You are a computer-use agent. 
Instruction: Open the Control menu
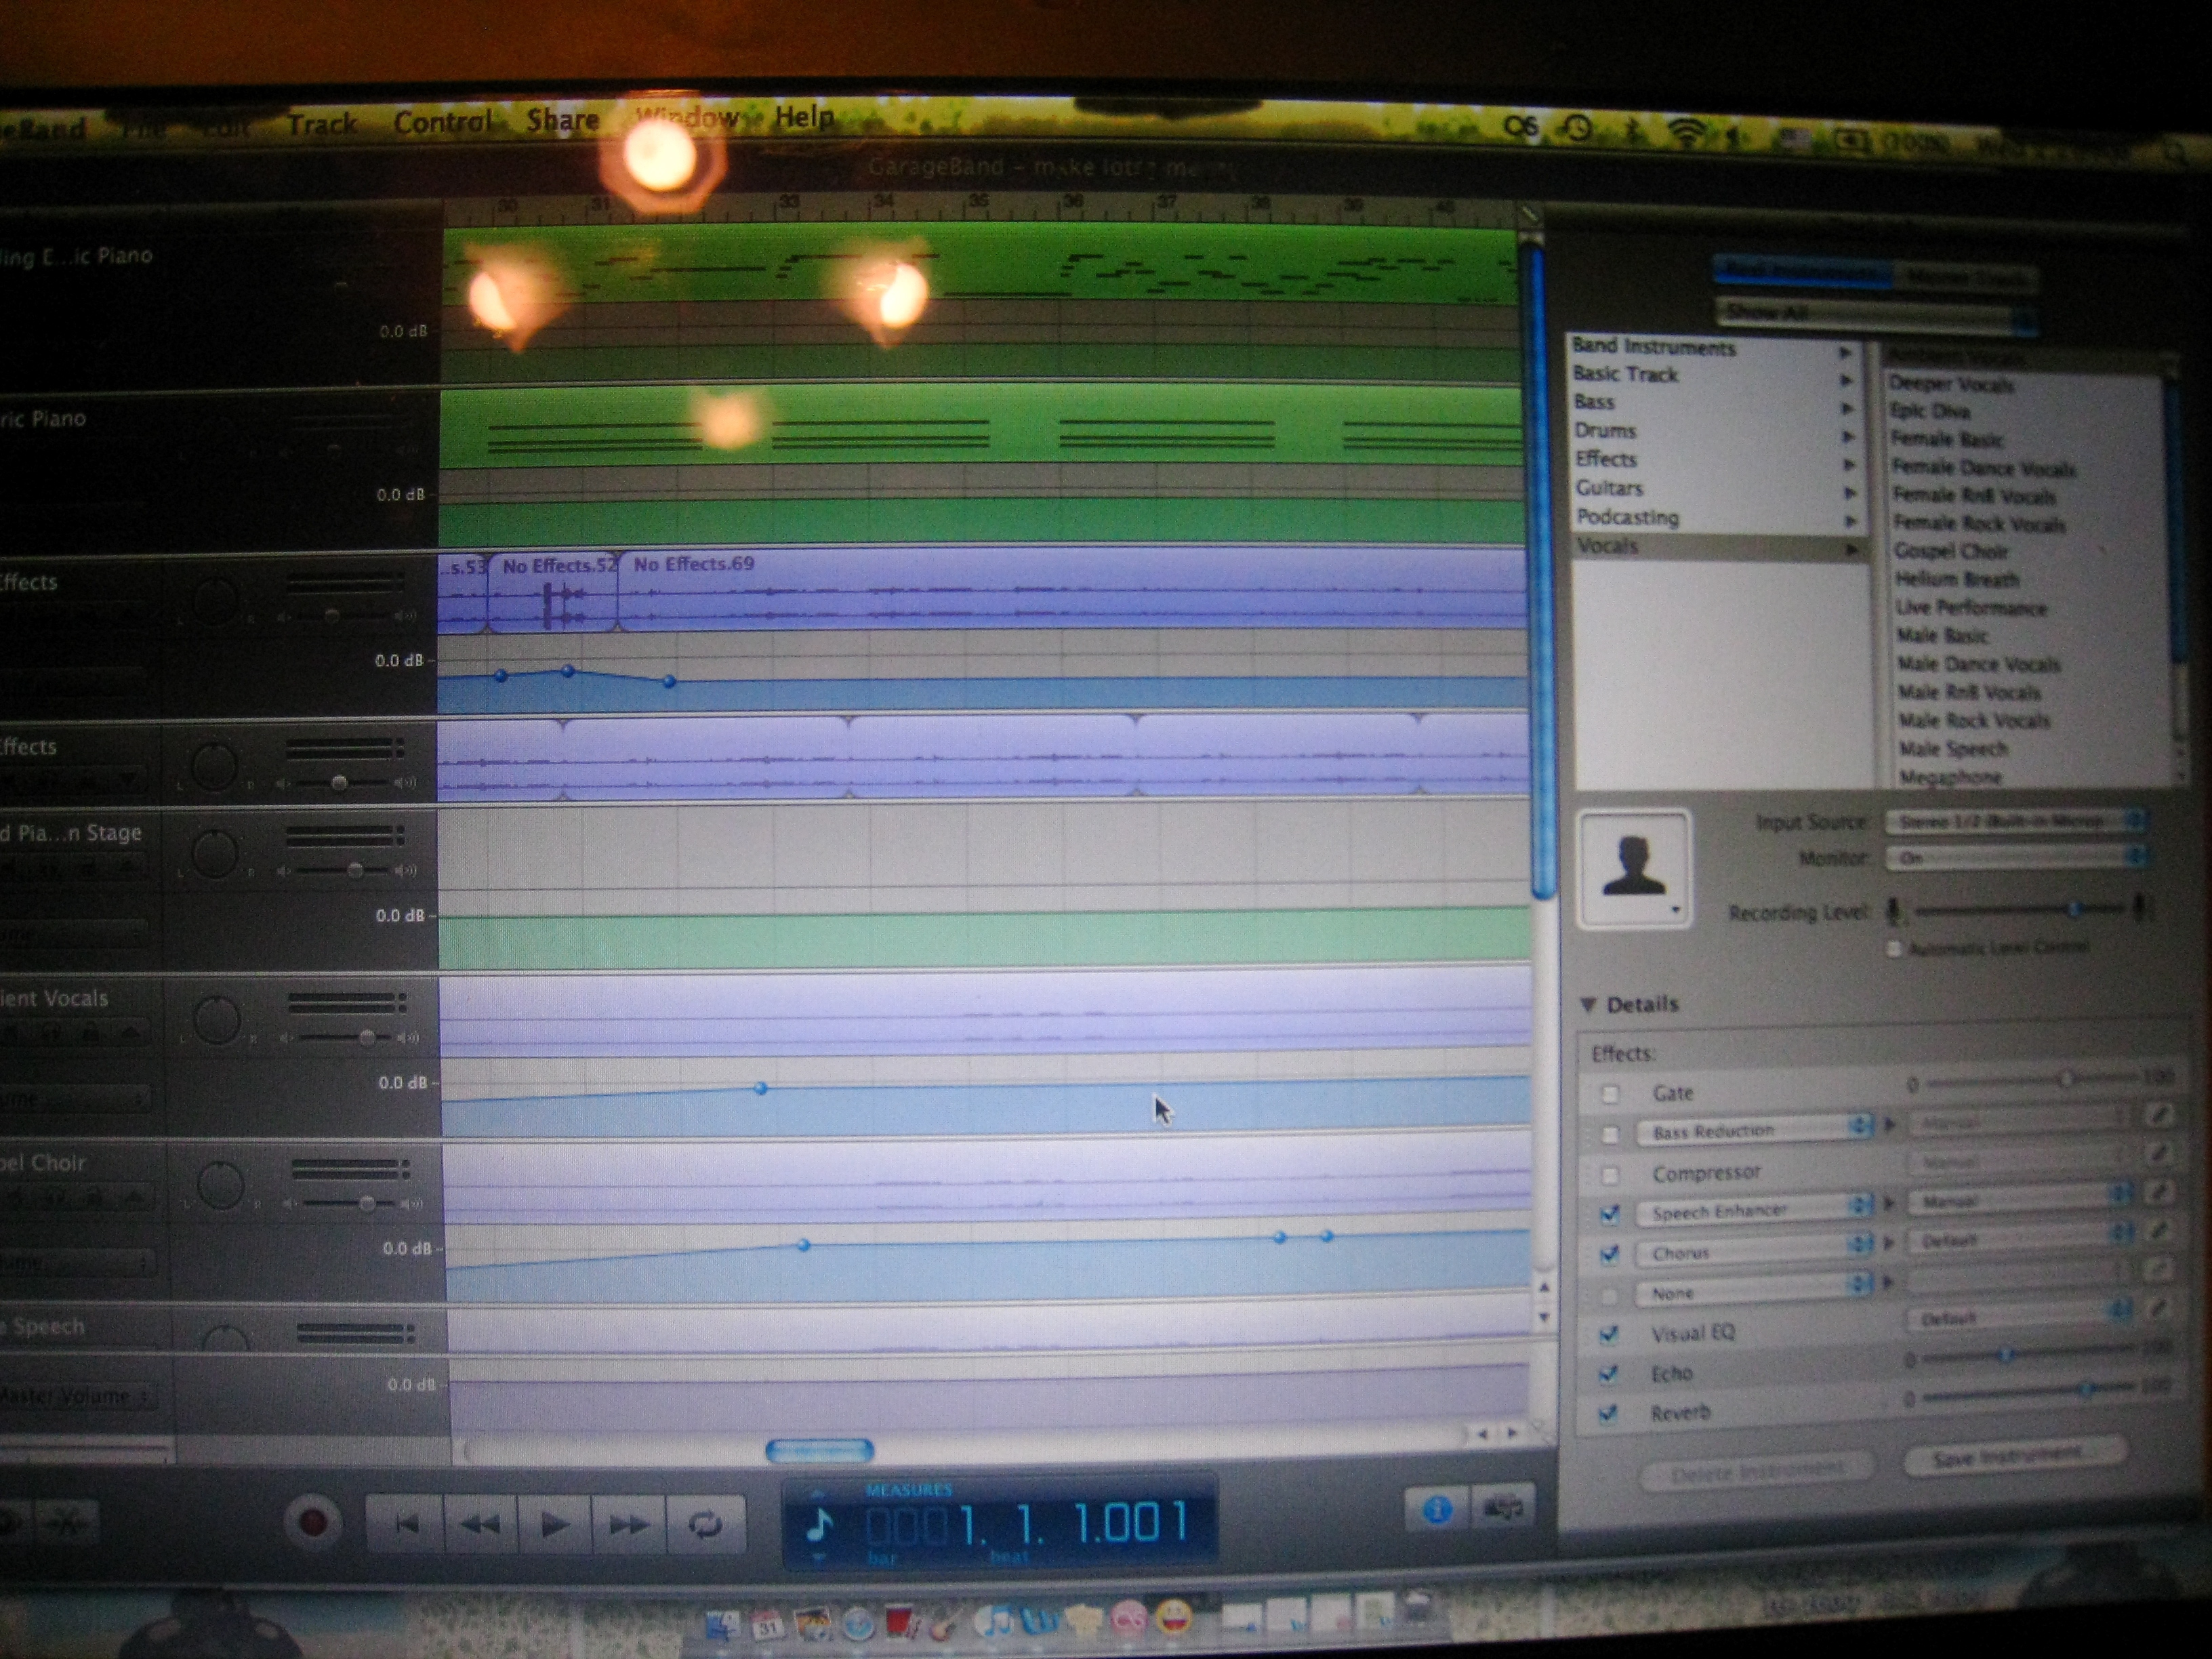[442, 122]
